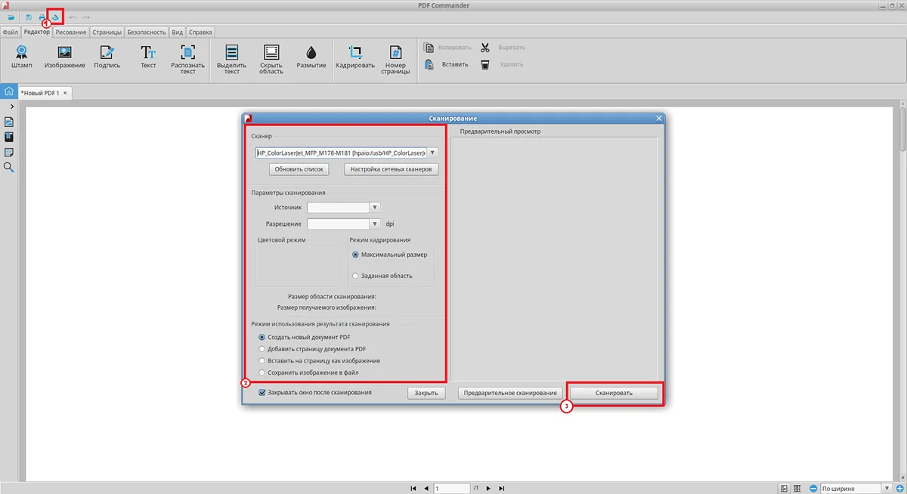
Task: Uncheck Закрывать окно после сканирования
Action: coord(262,393)
